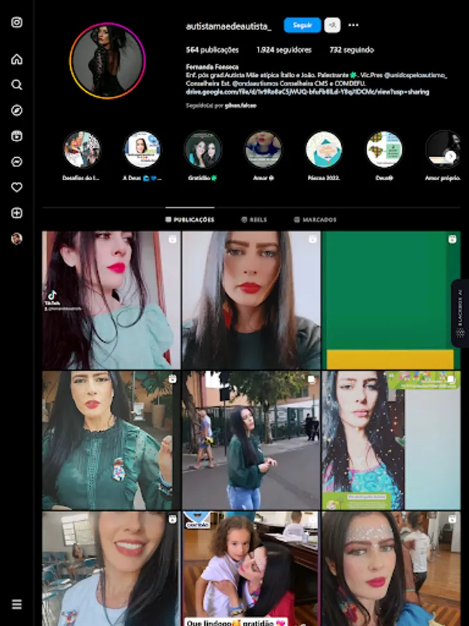This screenshot has height=626, width=469.
Task: Open the TikTok watermark post in teal blouse
Action: 111,300
